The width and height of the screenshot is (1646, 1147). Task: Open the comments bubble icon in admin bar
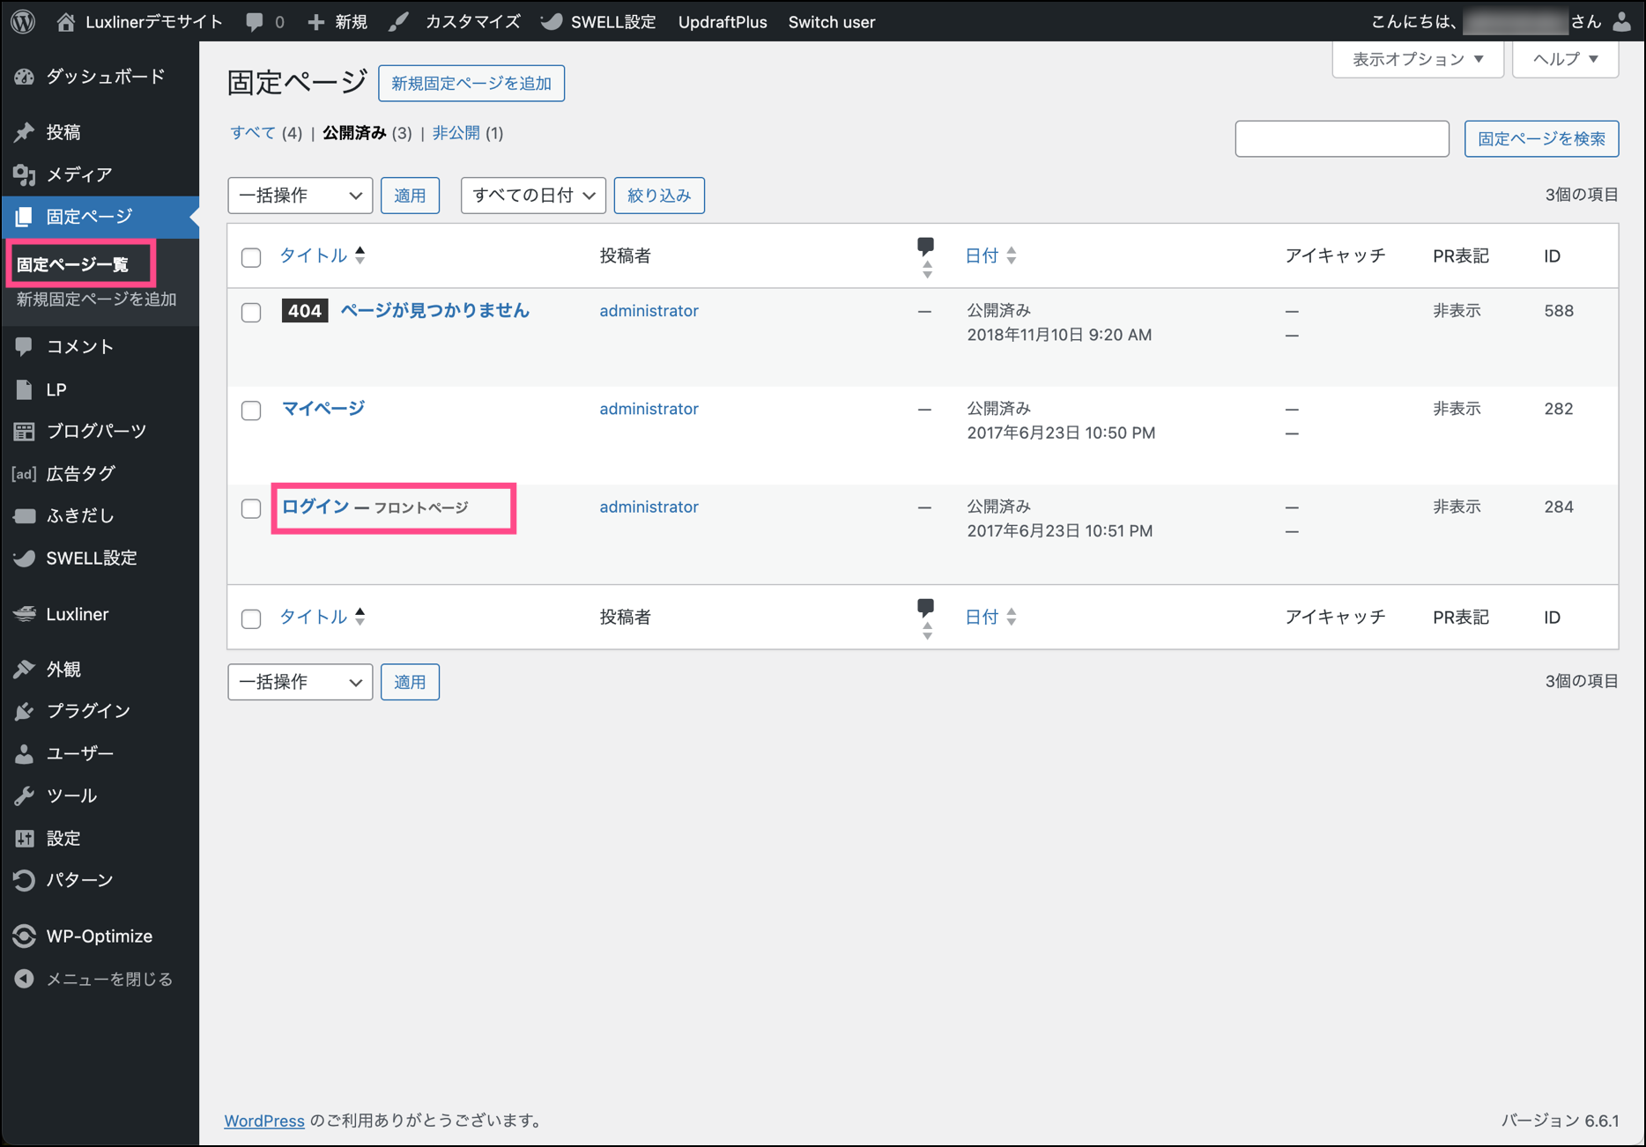click(x=255, y=22)
